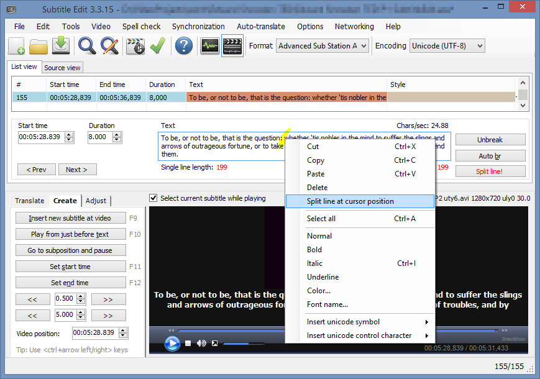Open a subtitle file with folder icon
This screenshot has height=379, width=540.
(x=39, y=45)
